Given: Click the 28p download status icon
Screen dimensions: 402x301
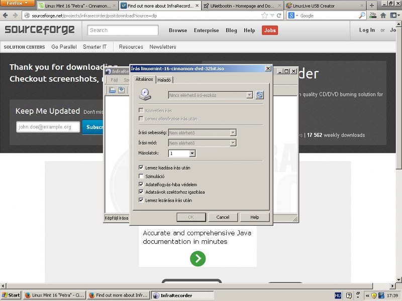Looking at the screenshot, I should coord(373,16).
